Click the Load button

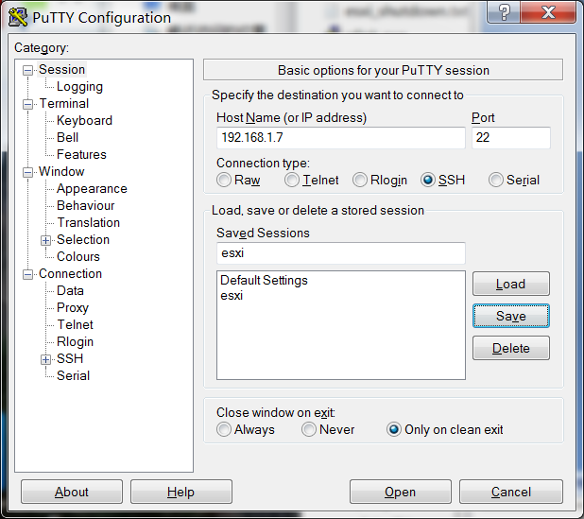point(510,284)
